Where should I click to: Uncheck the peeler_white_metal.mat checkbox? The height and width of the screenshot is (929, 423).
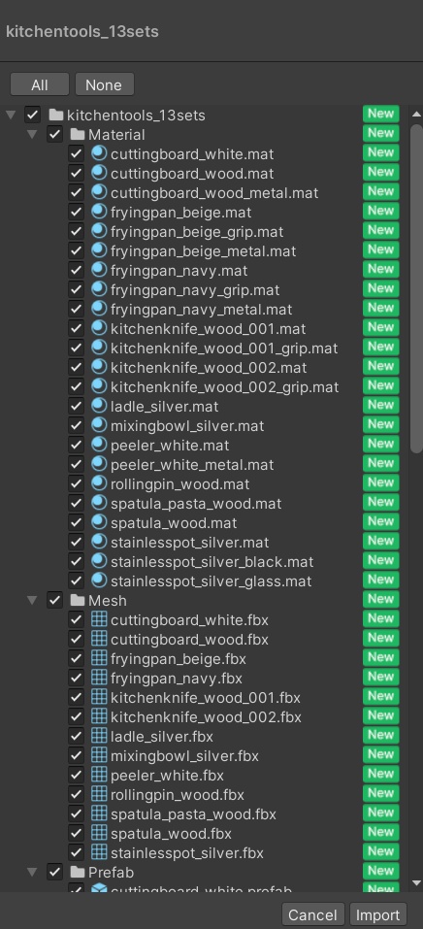click(x=76, y=464)
